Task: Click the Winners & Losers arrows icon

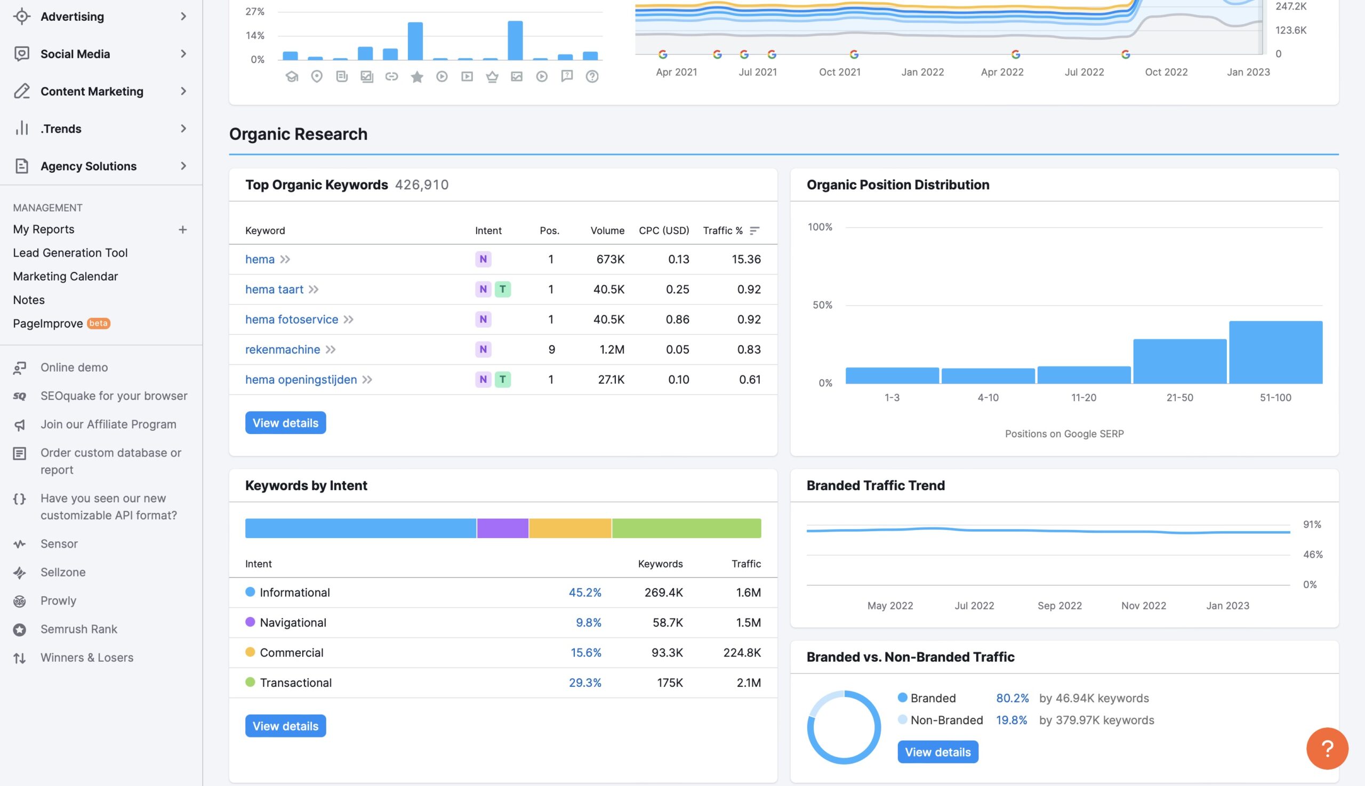Action: pyautogui.click(x=19, y=658)
